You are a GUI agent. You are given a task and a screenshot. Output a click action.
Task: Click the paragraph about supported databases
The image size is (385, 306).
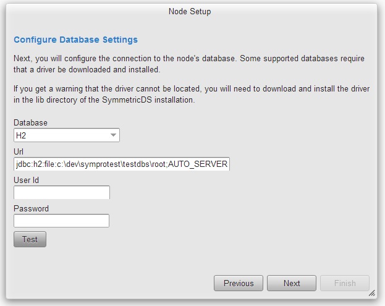[189, 64]
